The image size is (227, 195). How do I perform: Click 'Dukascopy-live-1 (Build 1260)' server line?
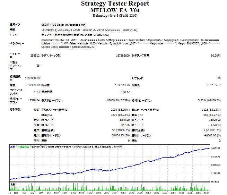(x=115, y=16)
